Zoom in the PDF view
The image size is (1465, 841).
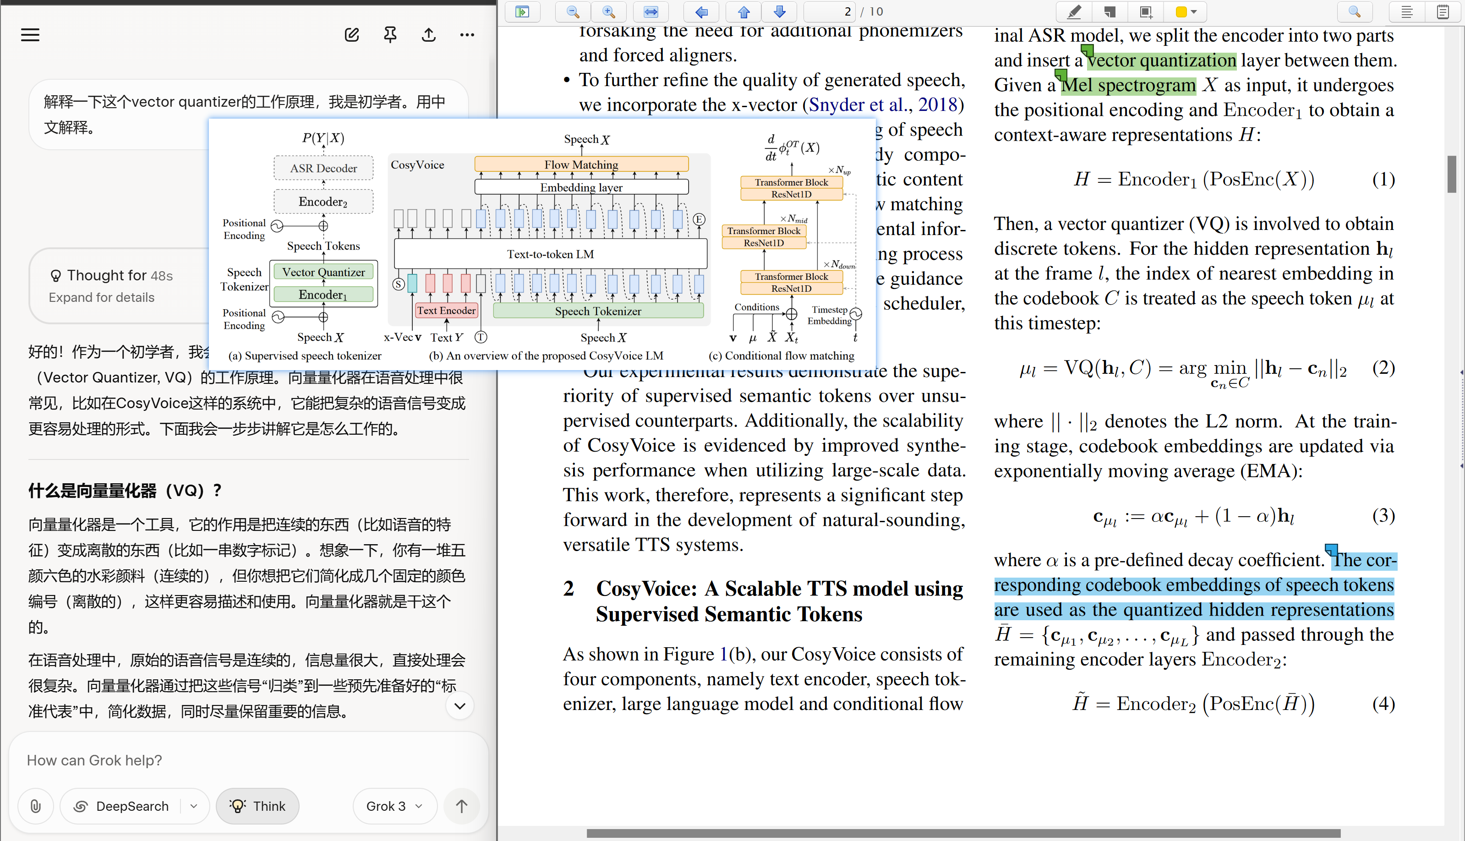point(609,11)
